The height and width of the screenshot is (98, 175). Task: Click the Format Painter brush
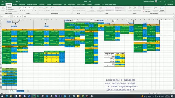tap(11, 11)
